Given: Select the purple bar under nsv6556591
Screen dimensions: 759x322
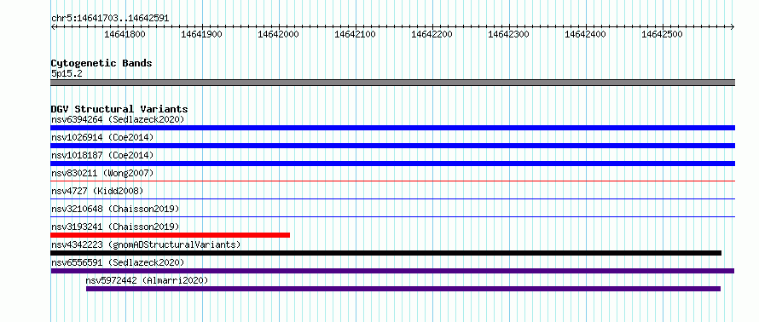Looking at the screenshot, I should point(392,271).
